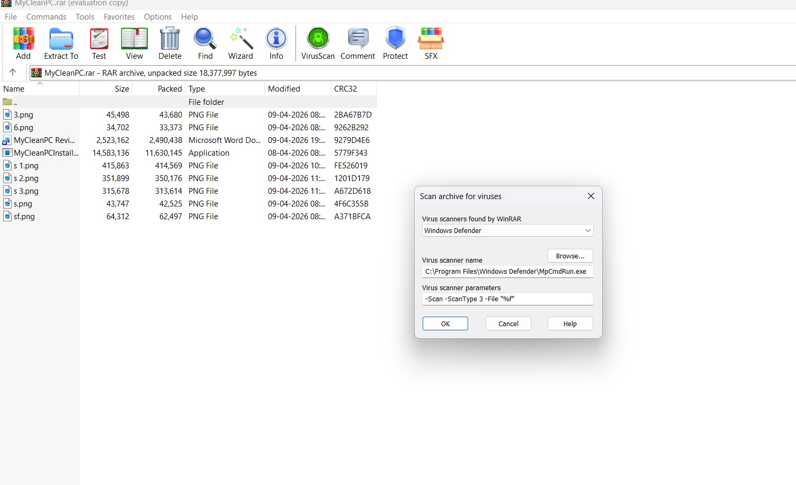
Task: Click the virus scanner parameters field
Action: click(x=507, y=299)
